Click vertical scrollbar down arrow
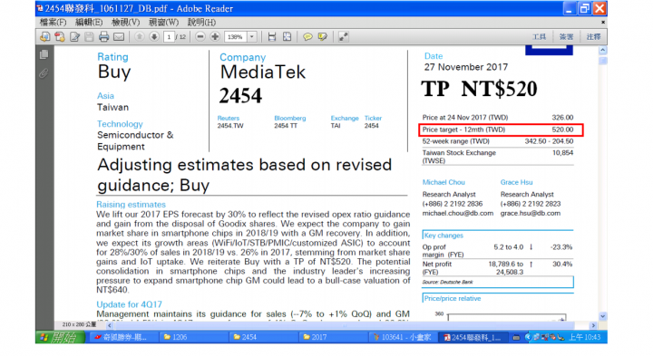The width and height of the screenshot is (653, 356). (x=602, y=316)
